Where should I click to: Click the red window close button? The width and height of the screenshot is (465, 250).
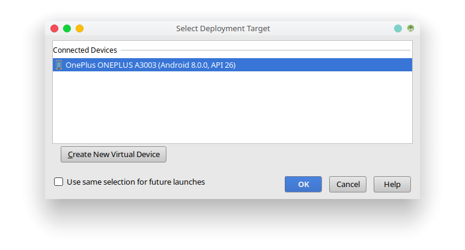(x=55, y=28)
